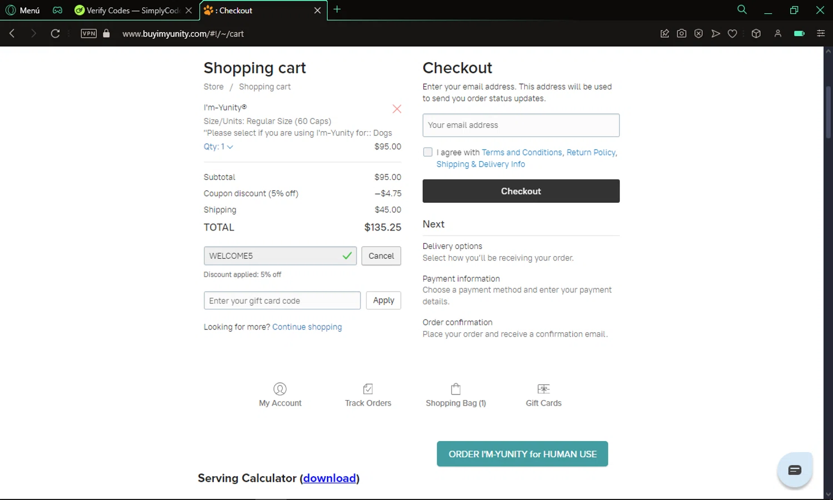Take a snapshot with camera icon

coord(681,33)
